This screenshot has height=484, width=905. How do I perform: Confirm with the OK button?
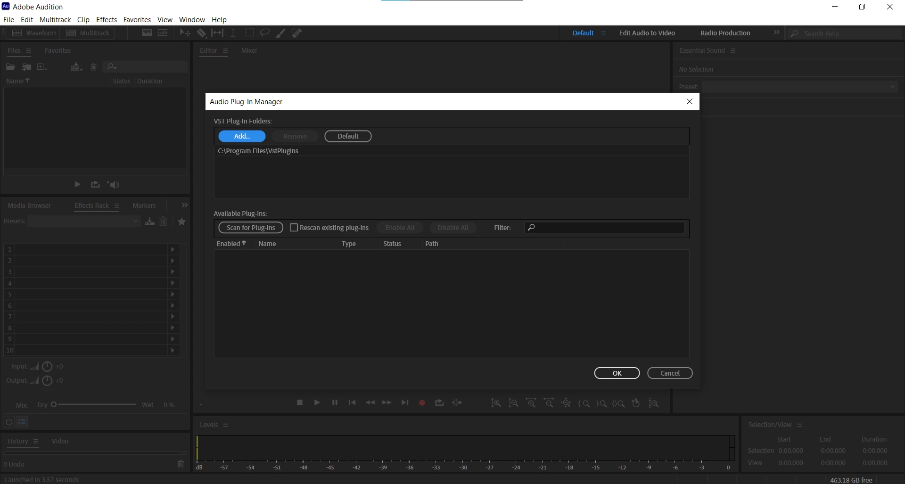click(x=617, y=373)
